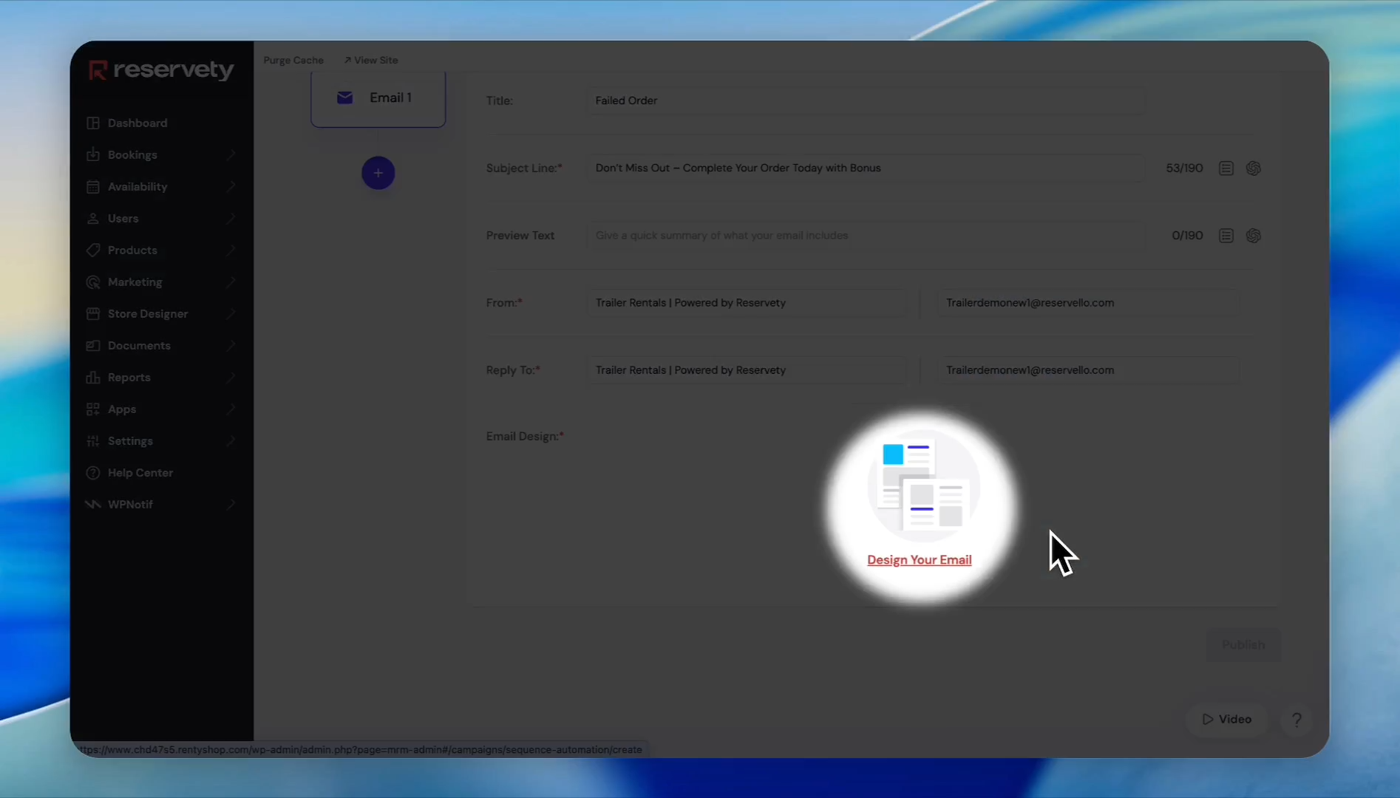Click AI assistant icon for Preview Text
Image resolution: width=1400 pixels, height=798 pixels.
click(1253, 236)
